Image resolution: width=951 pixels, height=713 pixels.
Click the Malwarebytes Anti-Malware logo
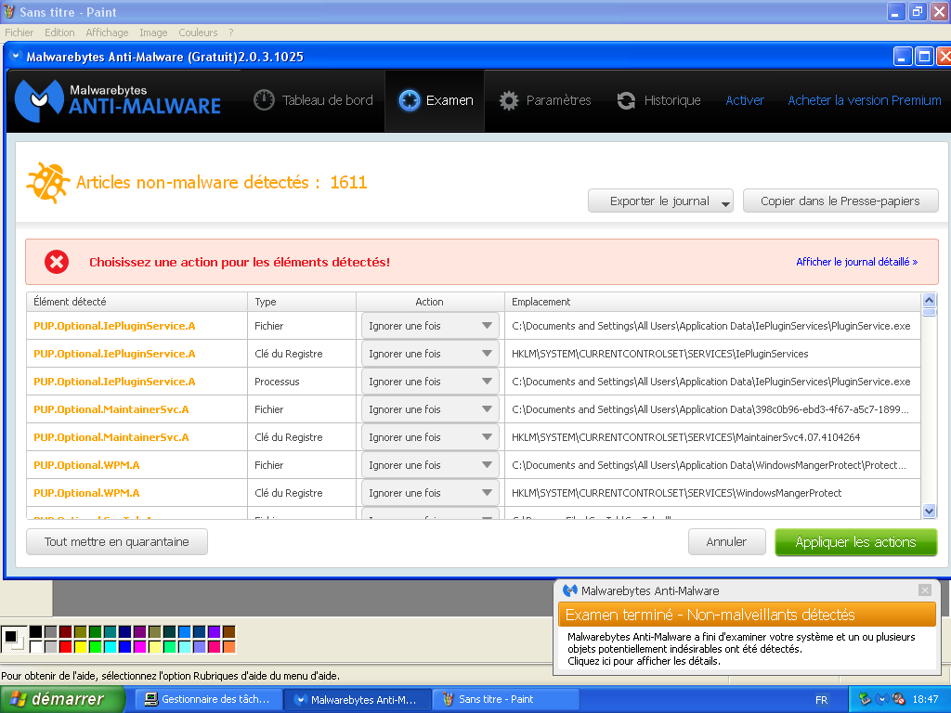pyautogui.click(x=118, y=100)
